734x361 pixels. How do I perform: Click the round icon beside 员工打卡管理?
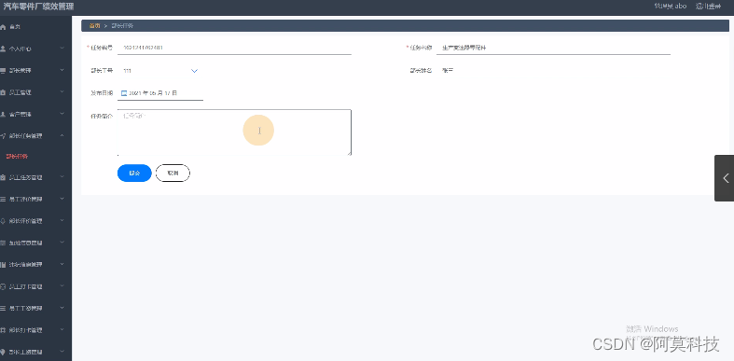point(3,286)
